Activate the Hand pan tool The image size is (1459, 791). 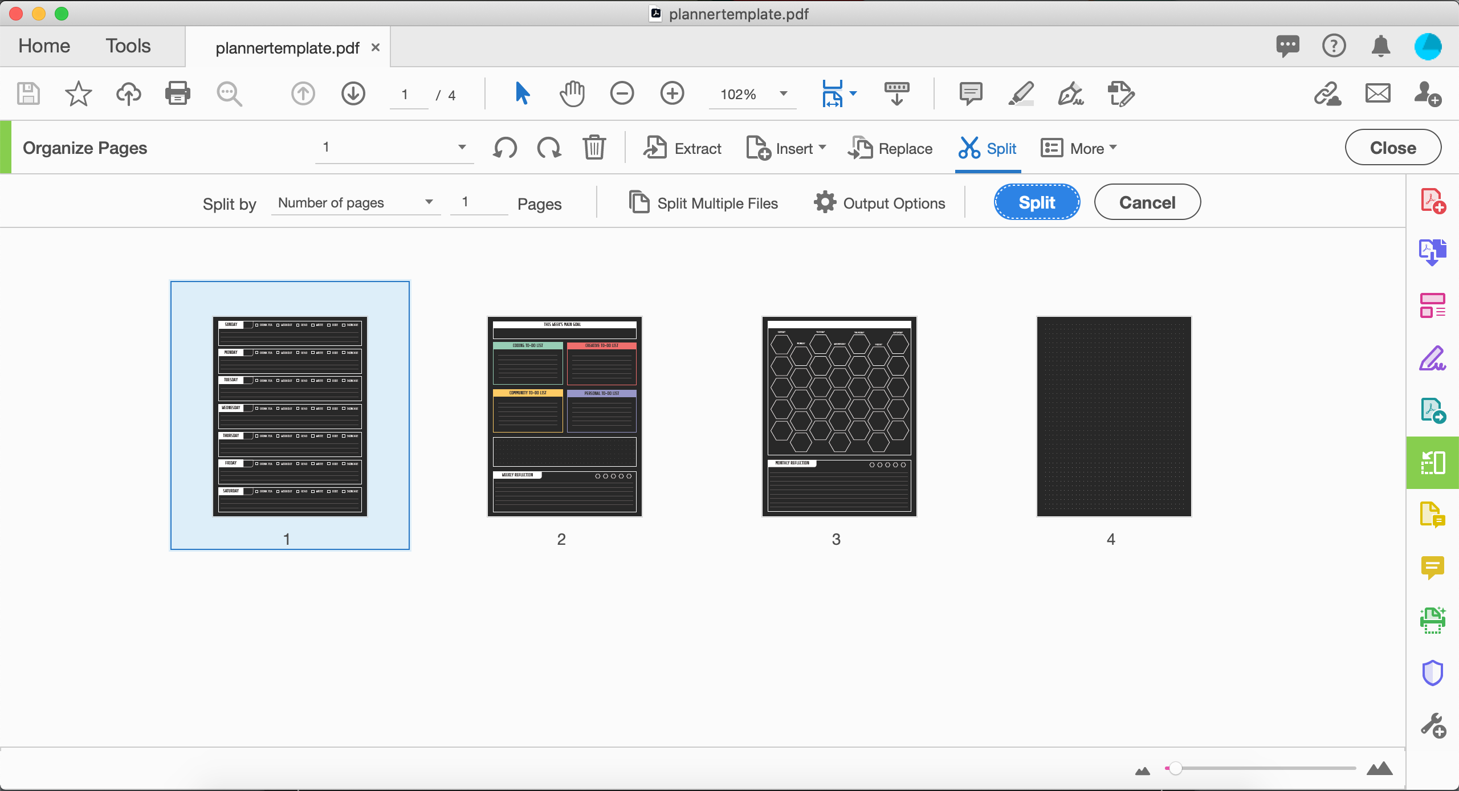tap(572, 93)
